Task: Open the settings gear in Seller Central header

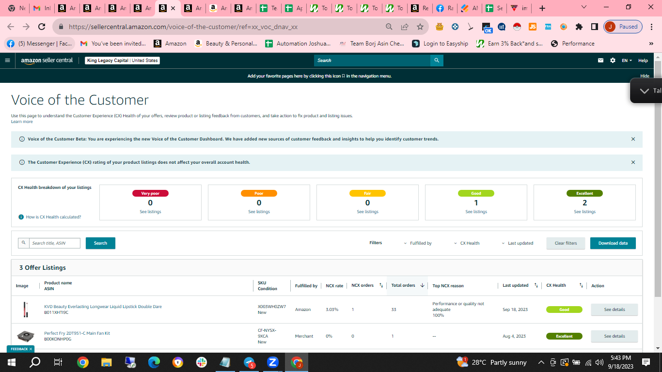Action: click(613, 61)
